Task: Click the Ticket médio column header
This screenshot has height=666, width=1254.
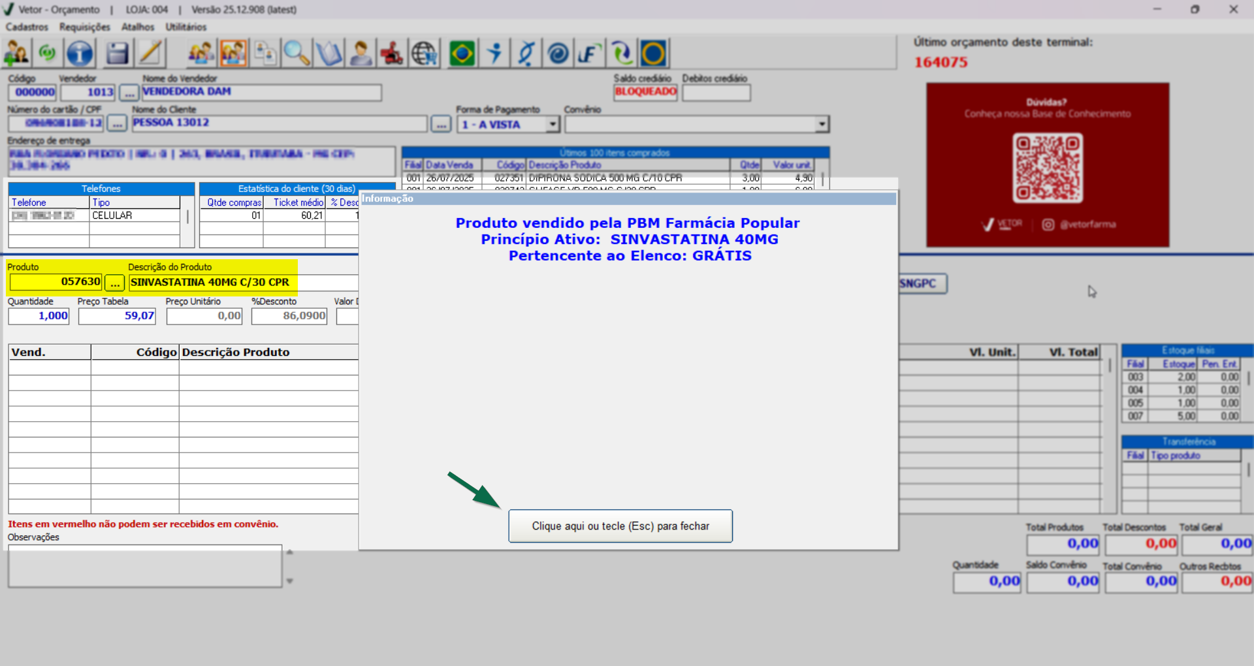Action: point(295,202)
